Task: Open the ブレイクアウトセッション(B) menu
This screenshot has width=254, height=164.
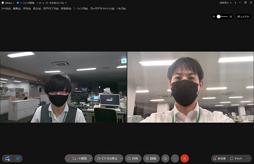Action: (103, 8)
